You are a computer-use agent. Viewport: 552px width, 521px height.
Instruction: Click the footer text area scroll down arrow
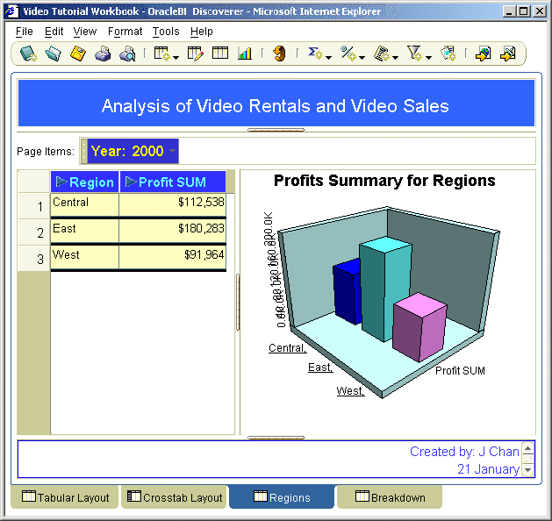[x=528, y=469]
